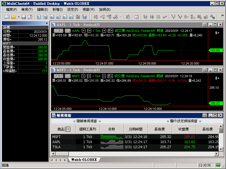Open new chart window icon

tap(39, 17)
